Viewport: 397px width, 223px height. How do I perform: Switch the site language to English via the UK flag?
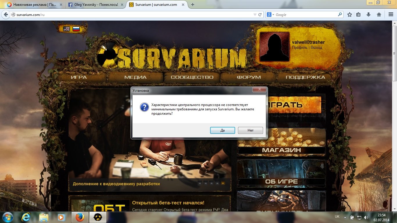tap(67, 29)
